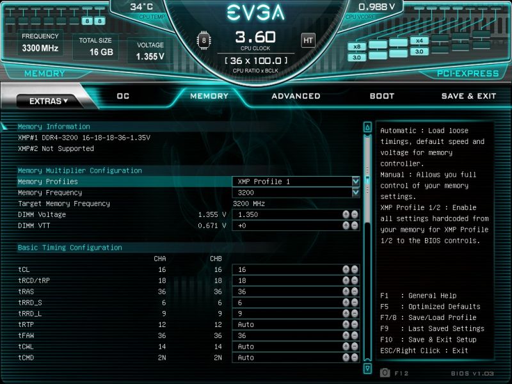
Task: Decrease tCWL with the minus icon
Action: click(x=355, y=346)
